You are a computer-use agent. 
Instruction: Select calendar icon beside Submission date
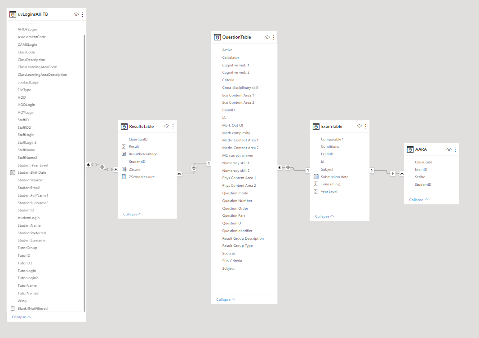point(316,176)
